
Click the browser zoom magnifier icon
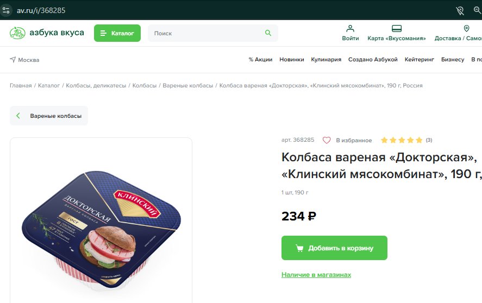477,10
